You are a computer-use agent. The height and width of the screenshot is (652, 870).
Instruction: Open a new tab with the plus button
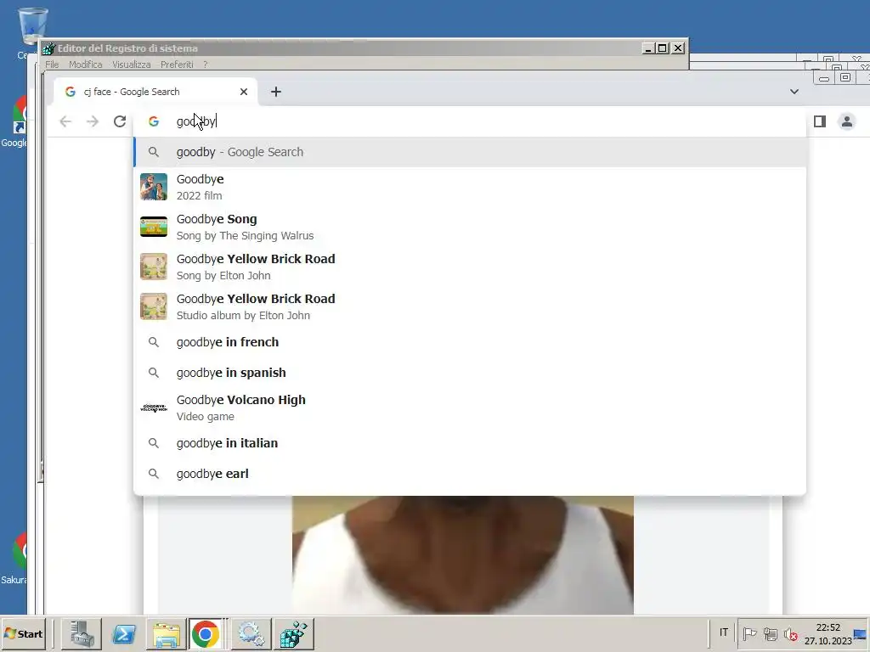[x=276, y=92]
